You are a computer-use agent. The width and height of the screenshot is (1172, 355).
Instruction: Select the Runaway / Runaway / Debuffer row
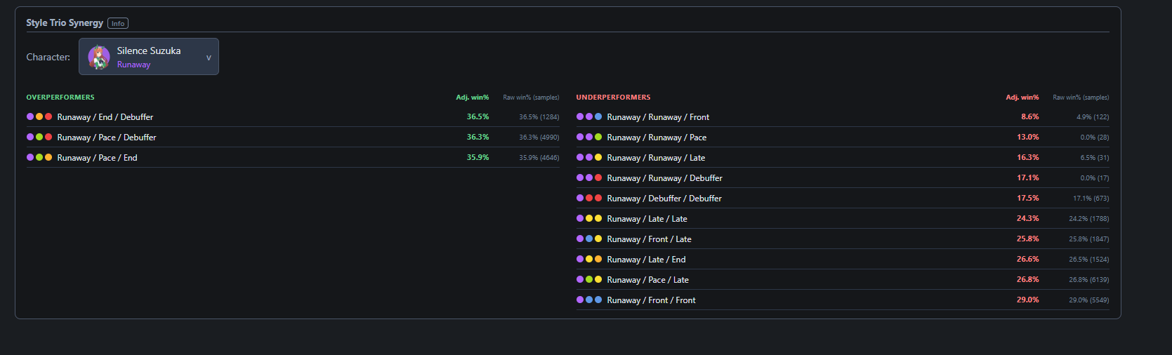[x=843, y=178]
